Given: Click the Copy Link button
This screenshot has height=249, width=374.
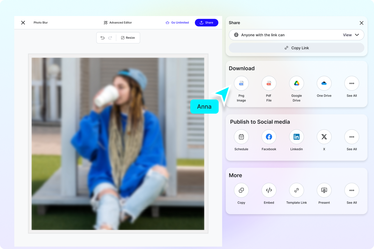Looking at the screenshot, I should pyautogui.click(x=296, y=48).
